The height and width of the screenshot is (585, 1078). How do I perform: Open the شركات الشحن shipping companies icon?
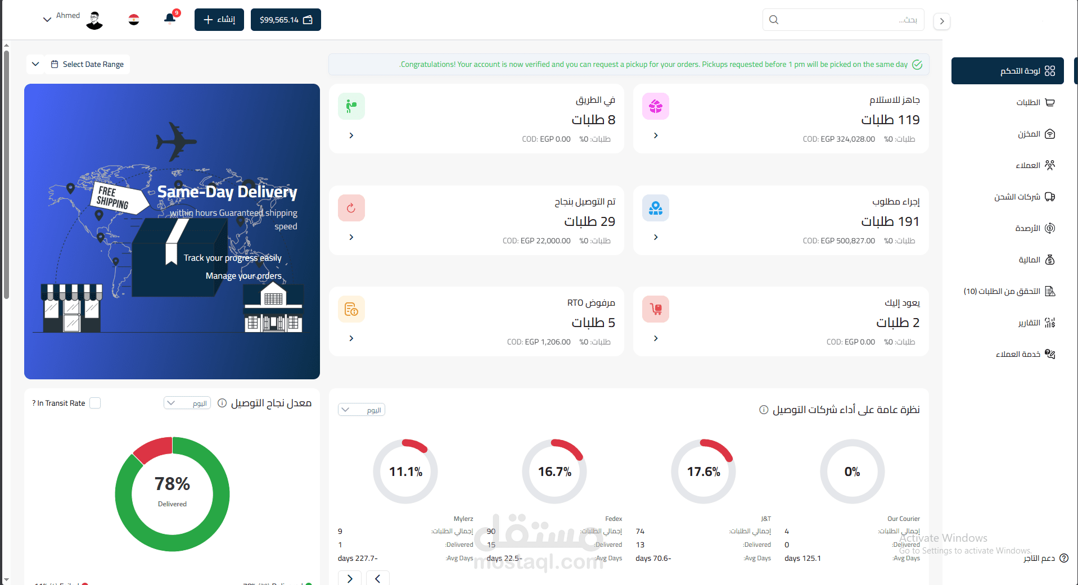click(1050, 197)
